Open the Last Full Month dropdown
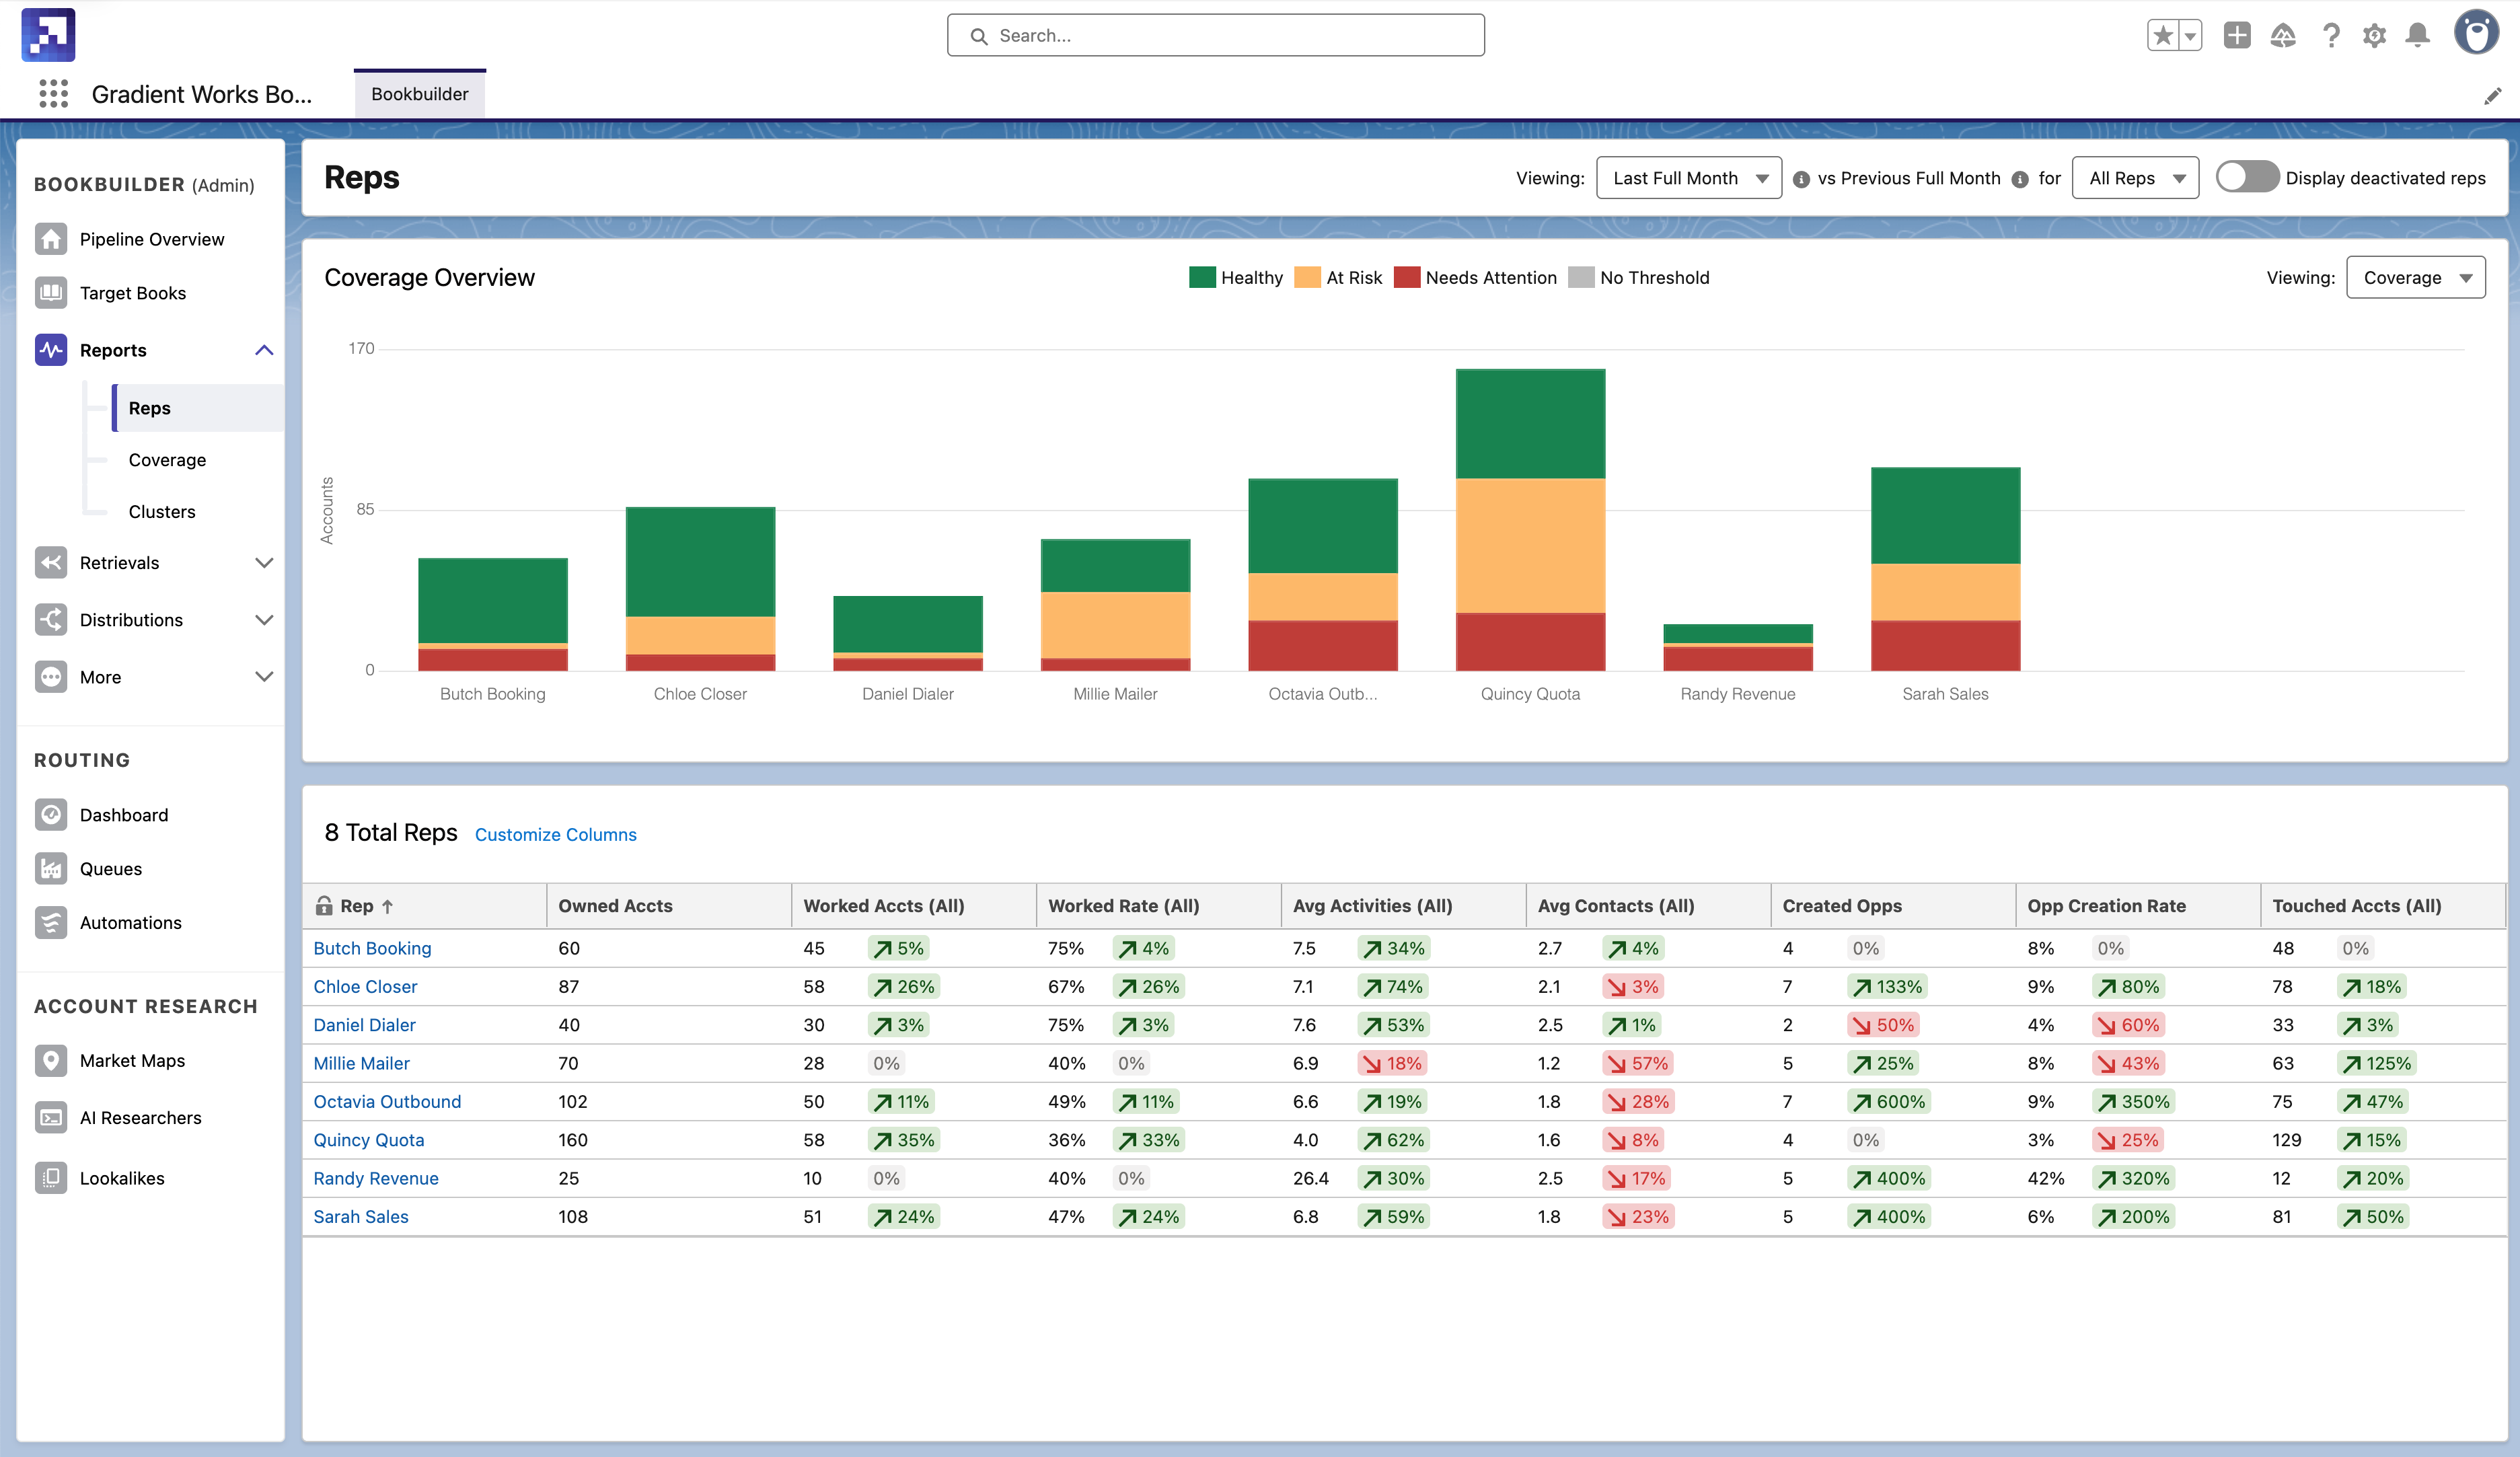 pos(1688,178)
